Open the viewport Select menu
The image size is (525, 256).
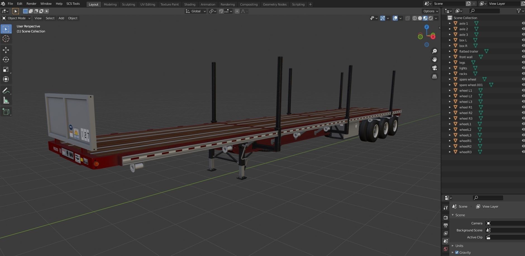coord(50,18)
